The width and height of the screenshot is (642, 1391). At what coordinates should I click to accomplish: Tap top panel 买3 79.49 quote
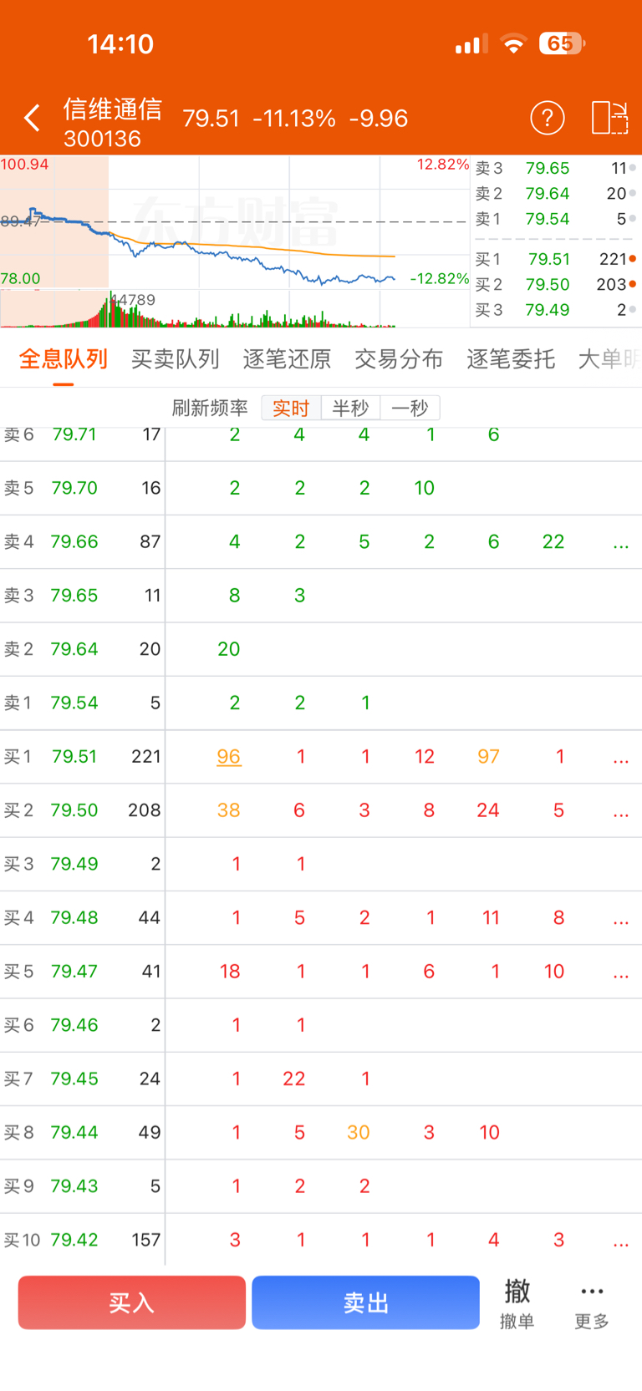pyautogui.click(x=556, y=310)
